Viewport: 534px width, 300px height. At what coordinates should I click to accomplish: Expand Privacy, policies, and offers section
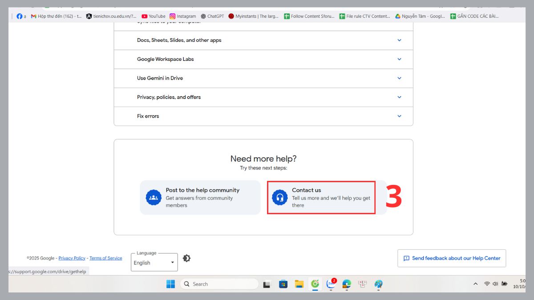pos(263,97)
